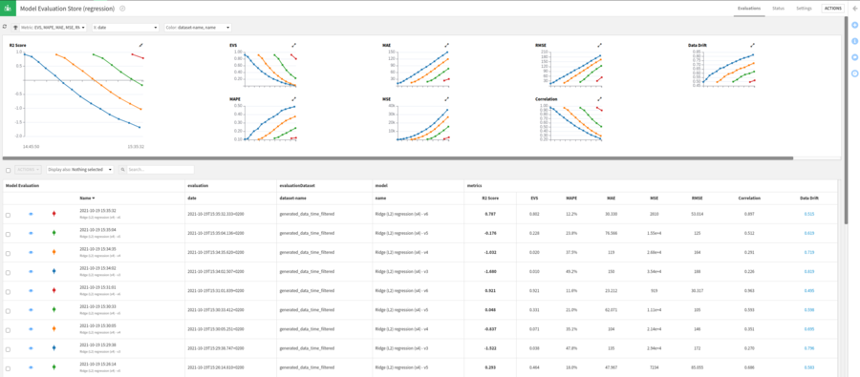860x377 pixels.
Task: Click the green Model Evaluation Store logo icon
Action: click(x=8, y=9)
